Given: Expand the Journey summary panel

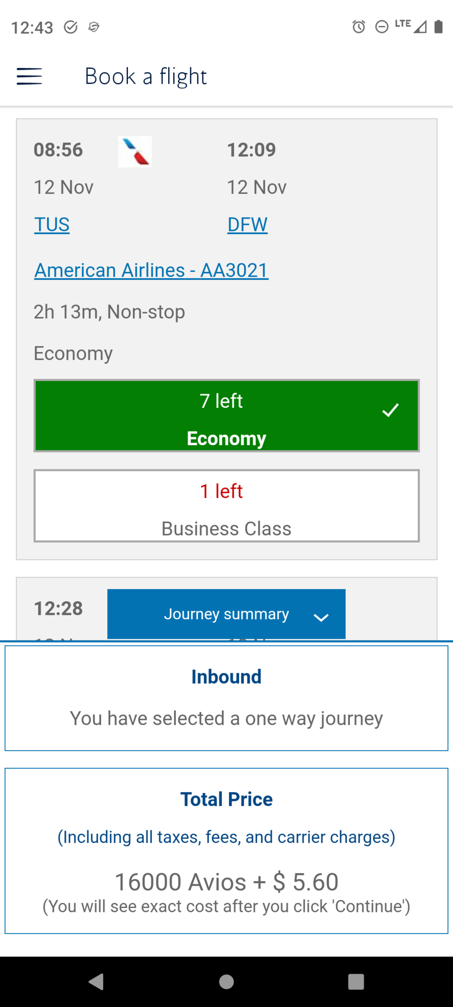Looking at the screenshot, I should click(x=226, y=614).
